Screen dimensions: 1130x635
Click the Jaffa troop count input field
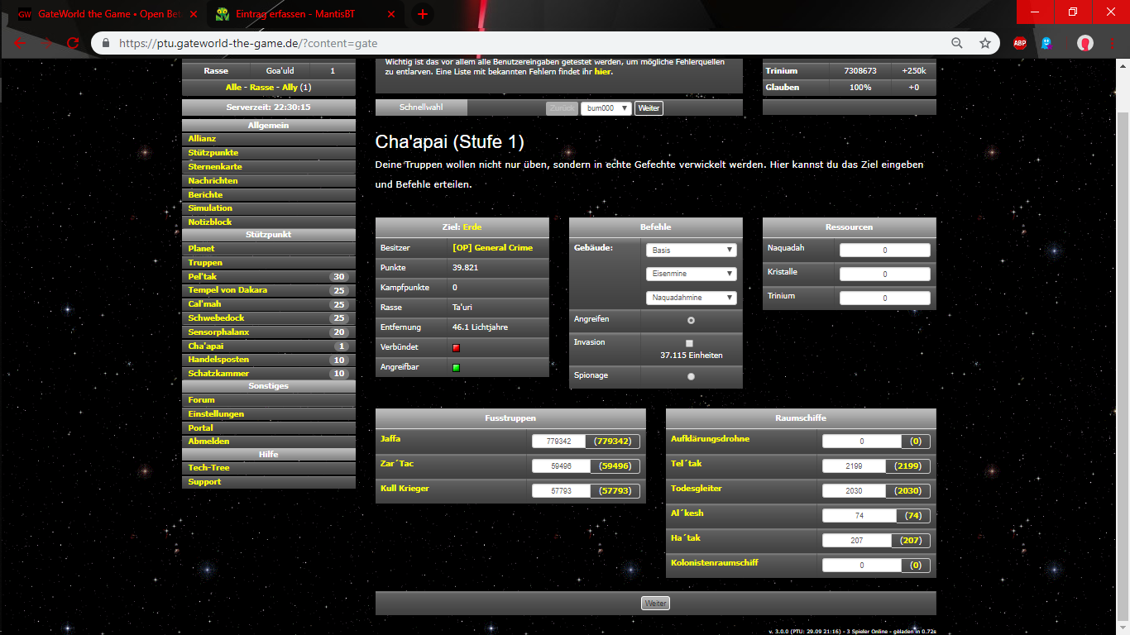[558, 442]
